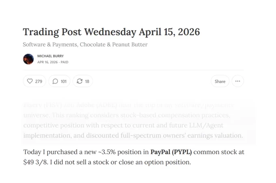
Task: Restack the post using circular arrows icon
Action: [x=80, y=81]
